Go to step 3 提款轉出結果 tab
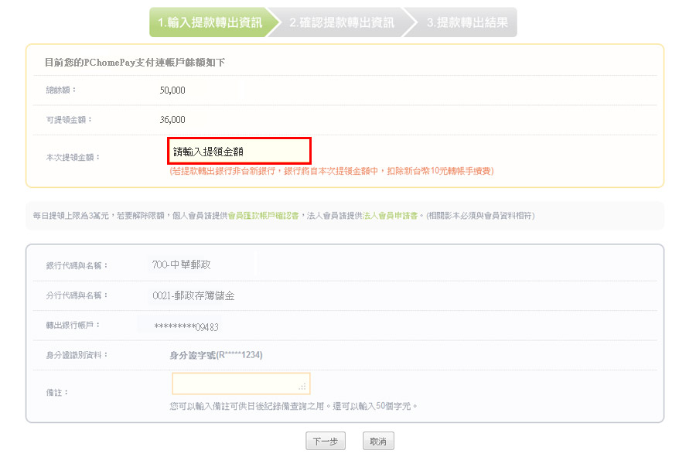This screenshot has height=464, width=696. pos(467,23)
